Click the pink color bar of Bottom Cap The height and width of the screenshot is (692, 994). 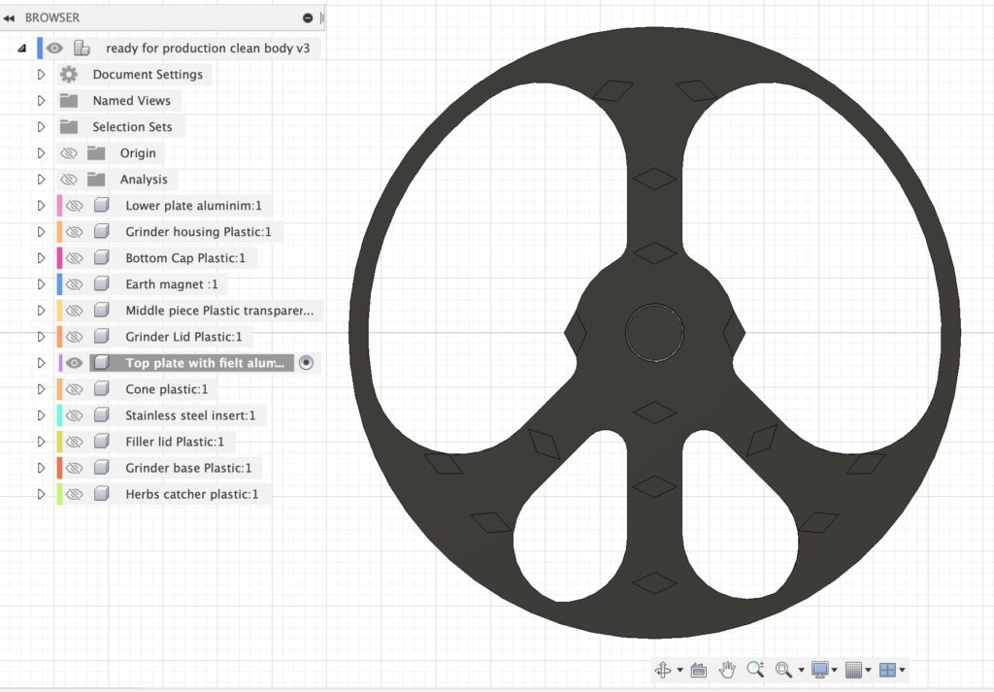[x=59, y=258]
